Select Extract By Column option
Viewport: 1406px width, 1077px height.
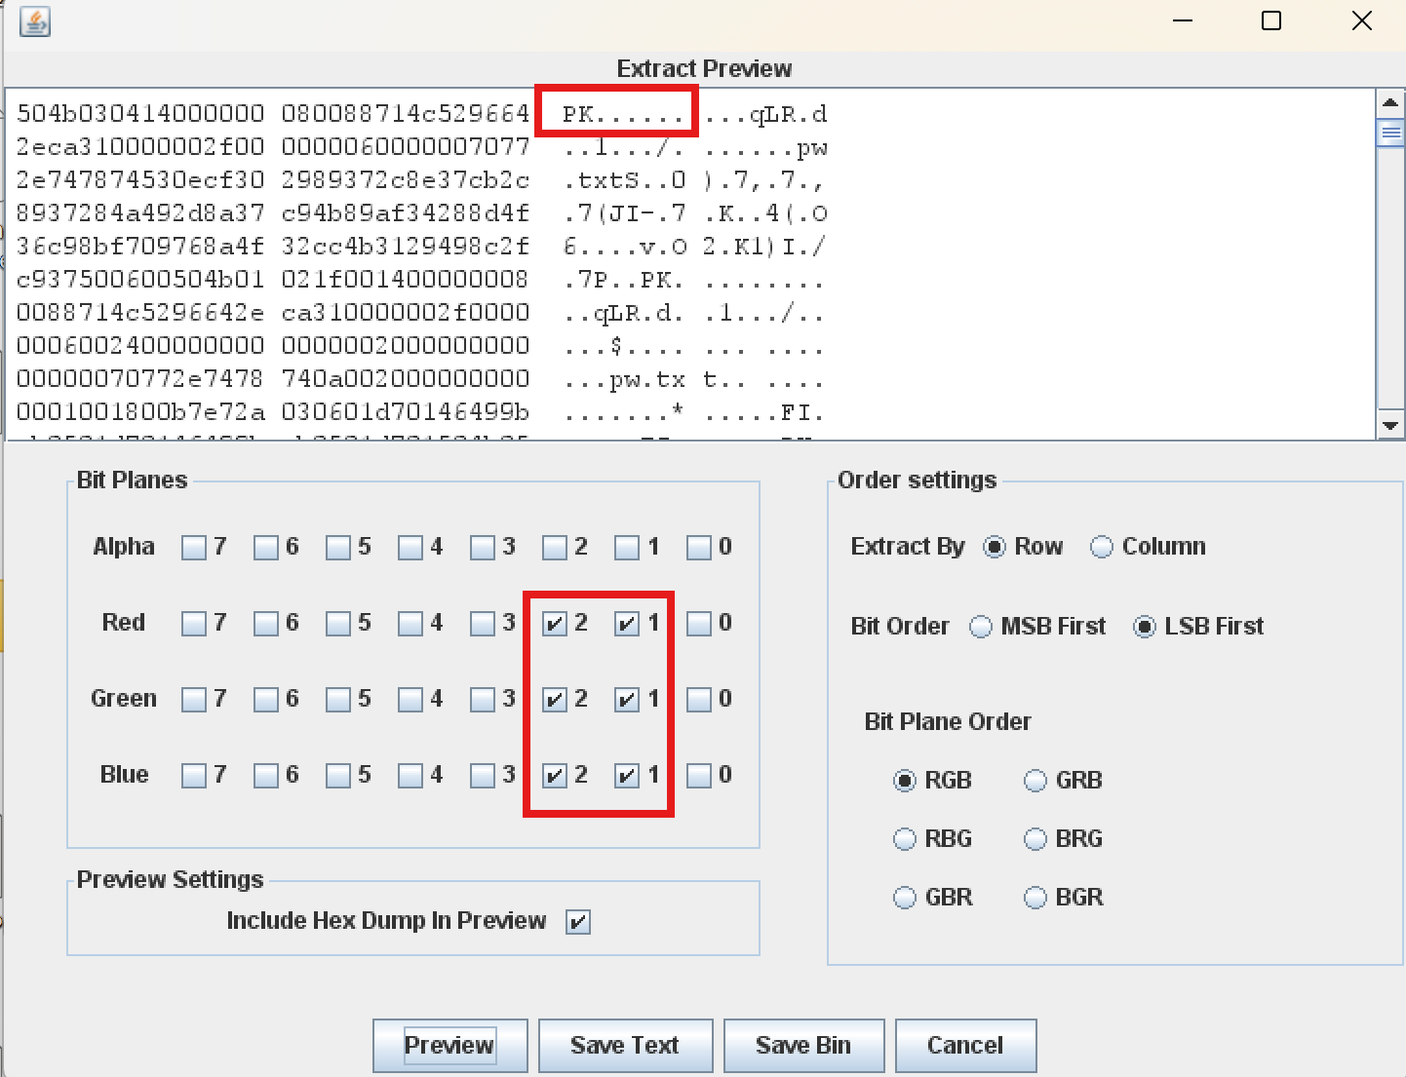(x=1102, y=547)
